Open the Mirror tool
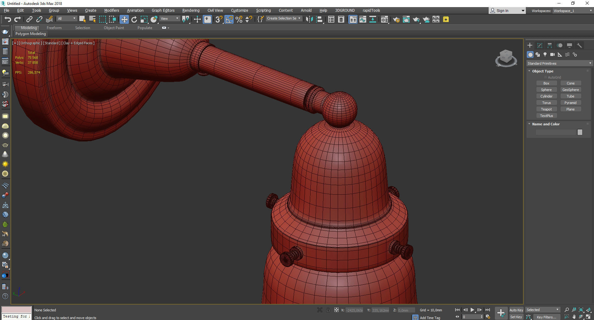This screenshot has height=320, width=594. pos(309,19)
